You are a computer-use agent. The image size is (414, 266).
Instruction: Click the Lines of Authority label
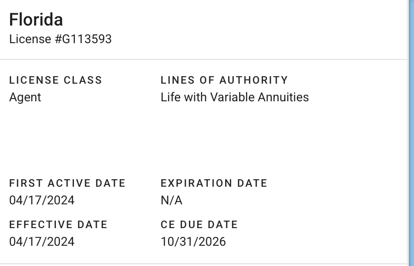224,80
